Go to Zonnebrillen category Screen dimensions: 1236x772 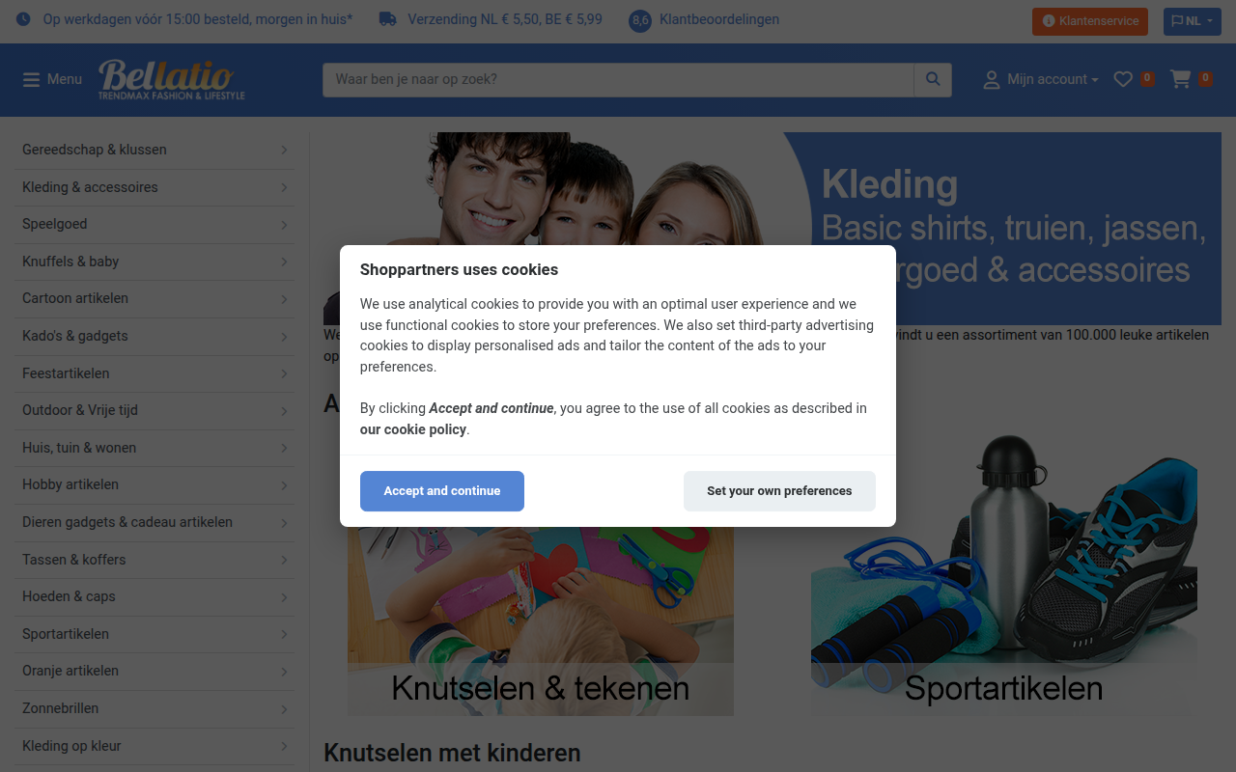(x=154, y=708)
